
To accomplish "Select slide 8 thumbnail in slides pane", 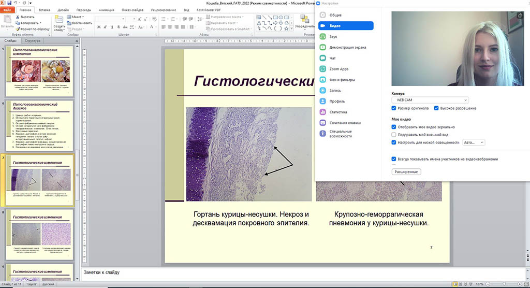I will tap(39, 235).
